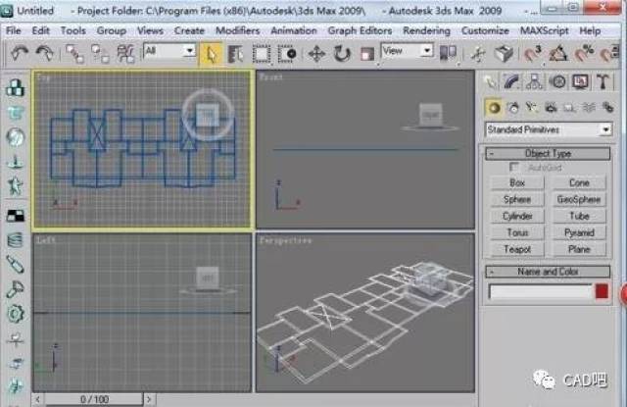627x407 pixels.
Task: Switch to the Motion command panel tab
Action: (557, 82)
